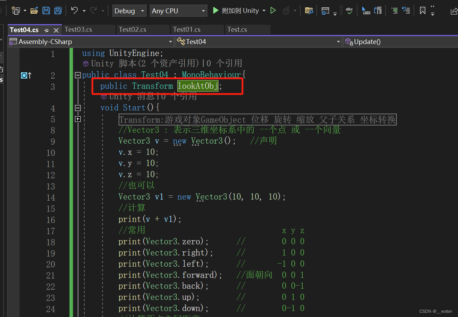Switch to the Test01.cs tab
Viewport: 458px width, 317px height.
click(x=187, y=30)
